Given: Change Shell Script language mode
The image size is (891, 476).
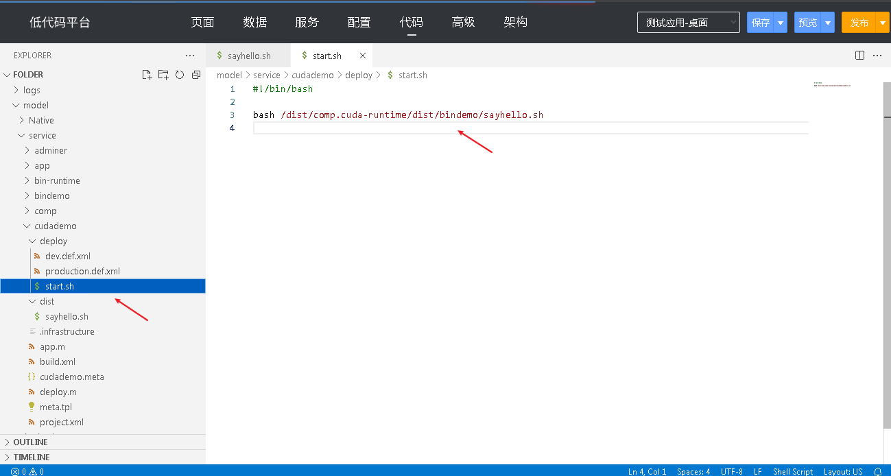Looking at the screenshot, I should (793, 471).
